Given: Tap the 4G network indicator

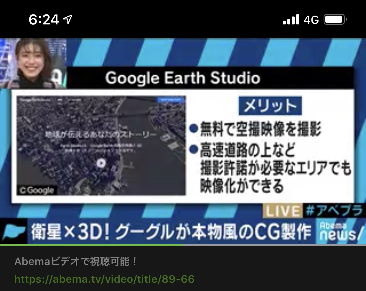Looking at the screenshot, I should tap(311, 20).
